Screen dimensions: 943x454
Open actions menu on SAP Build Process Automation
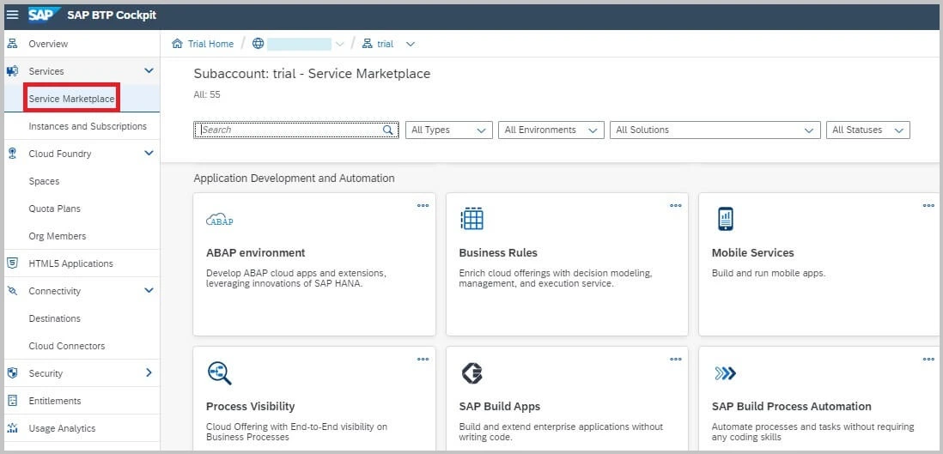click(x=928, y=360)
